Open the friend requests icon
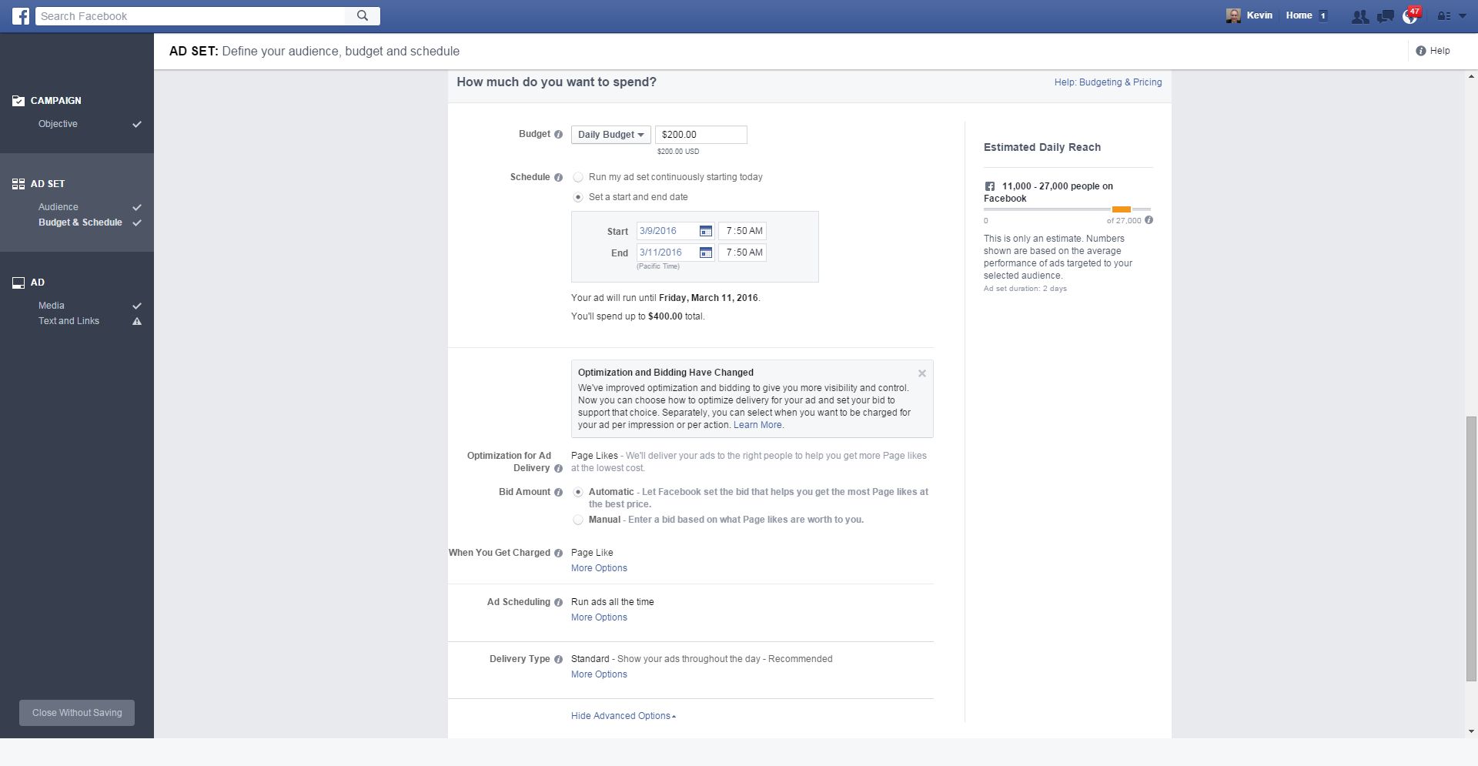1478x766 pixels. pyautogui.click(x=1360, y=16)
